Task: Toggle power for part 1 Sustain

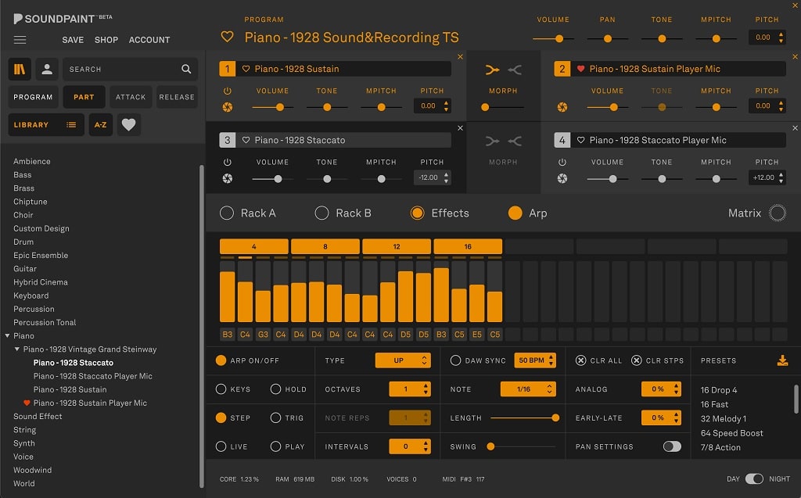Action: pyautogui.click(x=228, y=91)
